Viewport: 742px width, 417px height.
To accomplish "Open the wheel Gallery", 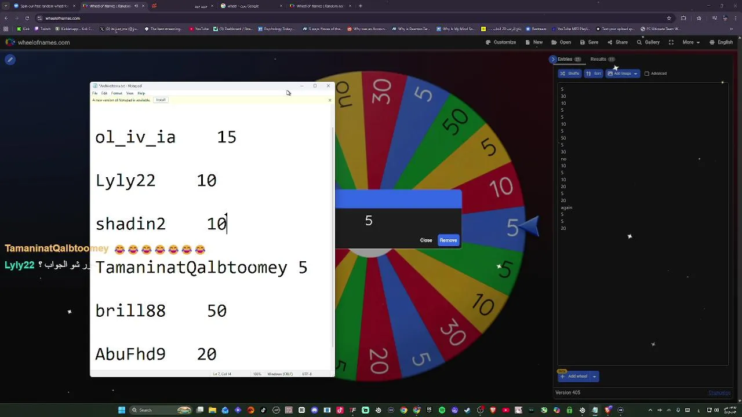I will (x=648, y=42).
